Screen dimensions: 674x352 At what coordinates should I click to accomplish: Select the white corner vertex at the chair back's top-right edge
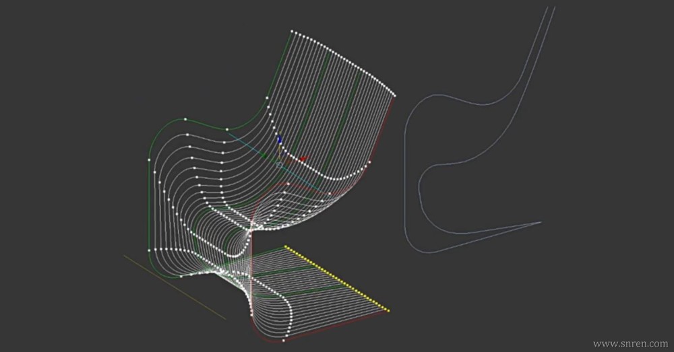click(x=394, y=96)
